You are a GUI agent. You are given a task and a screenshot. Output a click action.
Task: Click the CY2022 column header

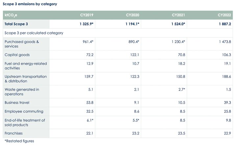(224, 15)
